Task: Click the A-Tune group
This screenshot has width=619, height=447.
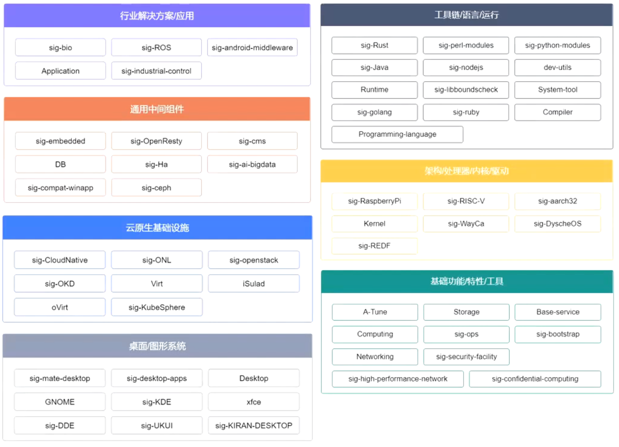Action: point(375,312)
